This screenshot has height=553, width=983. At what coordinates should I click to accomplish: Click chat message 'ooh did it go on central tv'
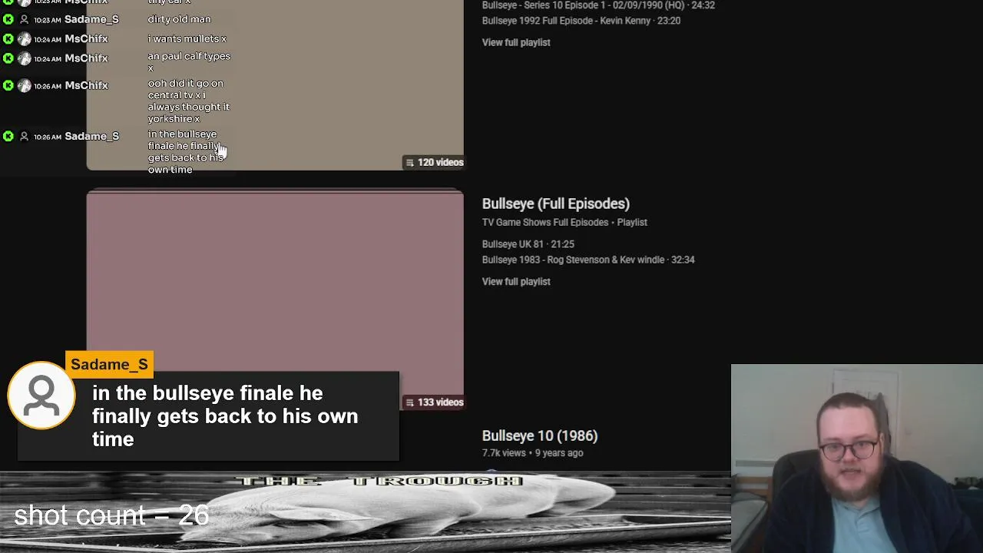[188, 101]
